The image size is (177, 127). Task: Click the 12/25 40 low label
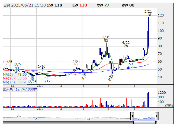coord(32,80)
